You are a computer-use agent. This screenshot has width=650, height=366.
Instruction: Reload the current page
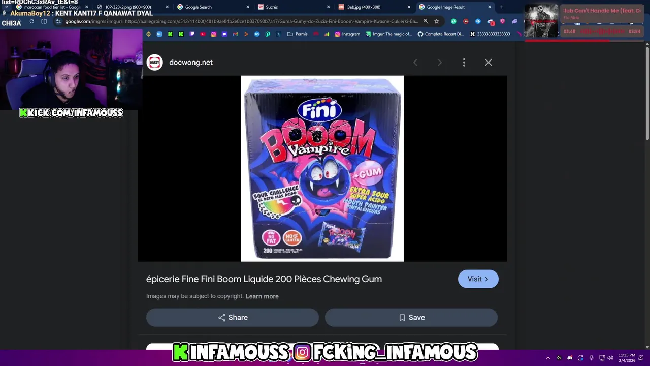[x=31, y=21]
